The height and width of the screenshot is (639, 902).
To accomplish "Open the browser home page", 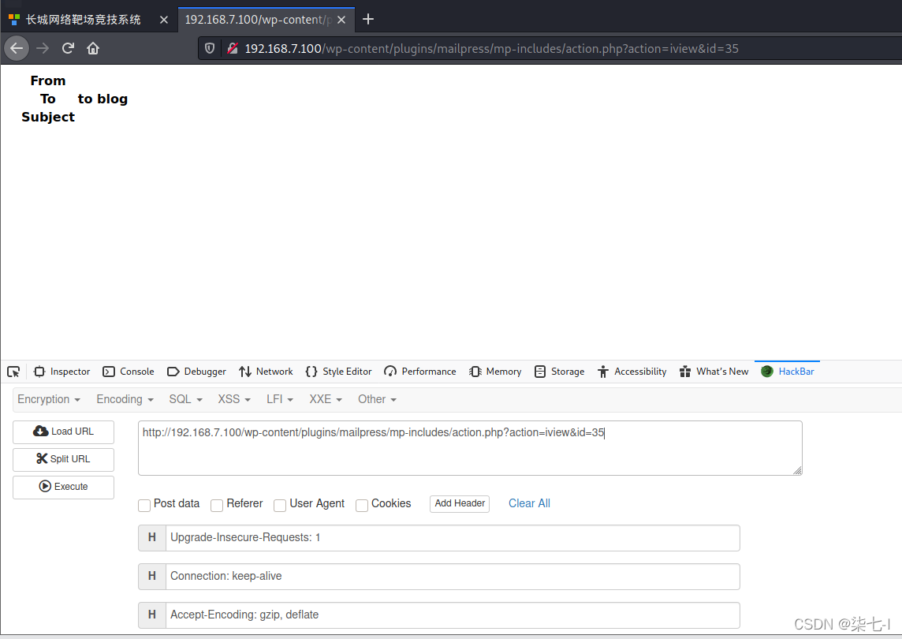I will coord(93,48).
